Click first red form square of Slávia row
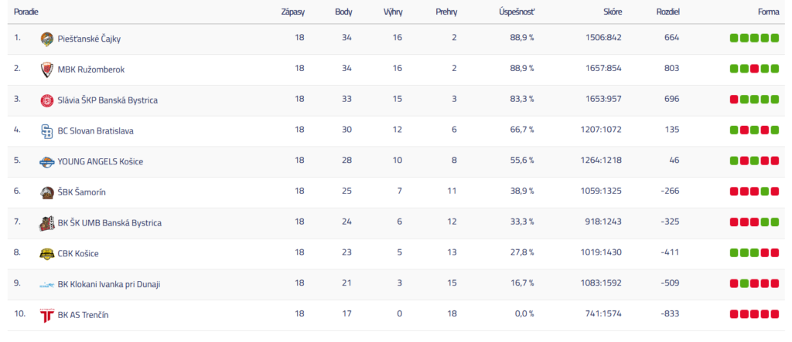The image size is (792, 342). pyautogui.click(x=733, y=100)
